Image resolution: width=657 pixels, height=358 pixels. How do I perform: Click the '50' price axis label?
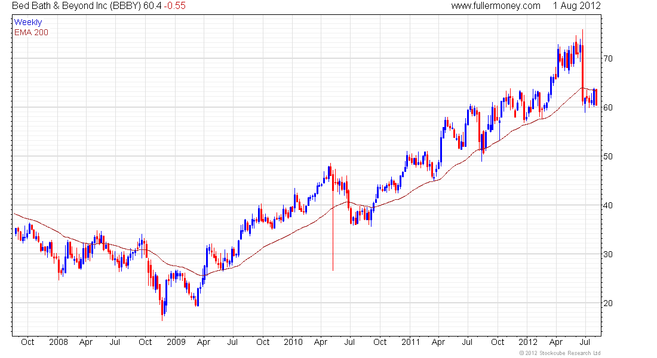[607, 156]
